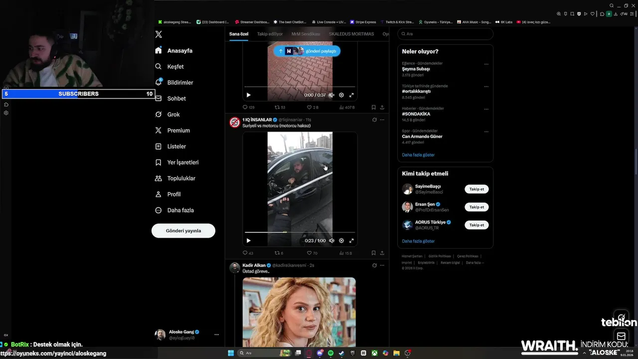Screen dimensions: 638x359
Task: Open more options for #ortalıkkarıştı trend
Action: [x=486, y=86]
